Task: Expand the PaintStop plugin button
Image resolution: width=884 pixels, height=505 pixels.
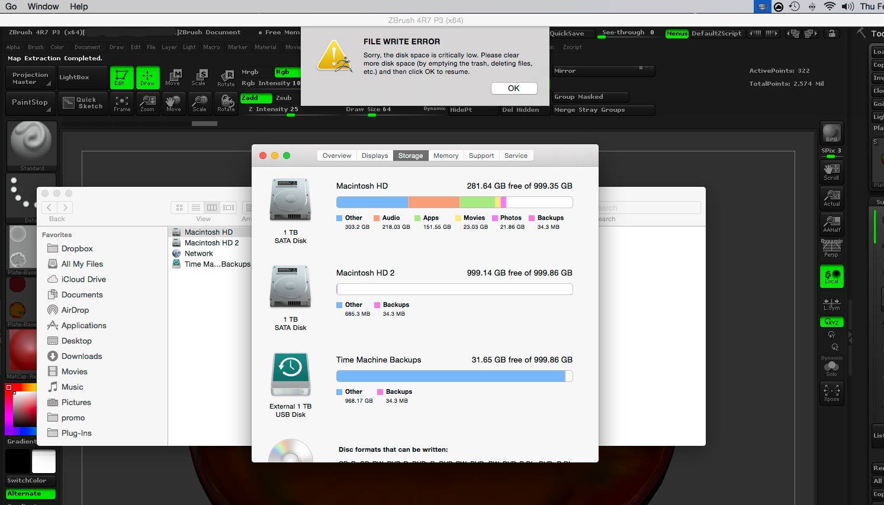Action: click(30, 102)
